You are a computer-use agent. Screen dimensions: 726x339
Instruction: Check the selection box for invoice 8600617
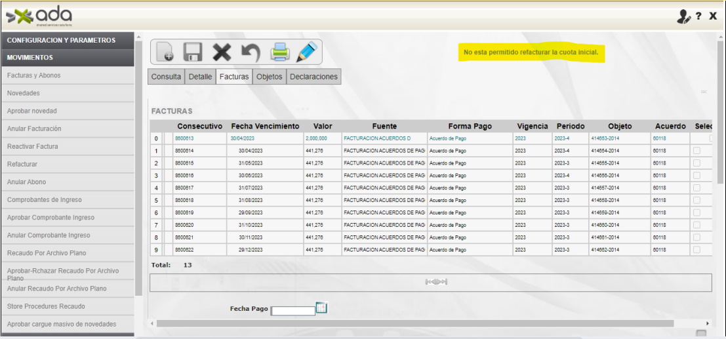pos(696,188)
